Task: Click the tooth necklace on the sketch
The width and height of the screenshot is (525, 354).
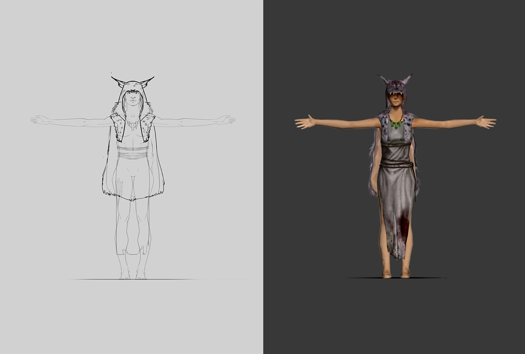Action: [133, 126]
